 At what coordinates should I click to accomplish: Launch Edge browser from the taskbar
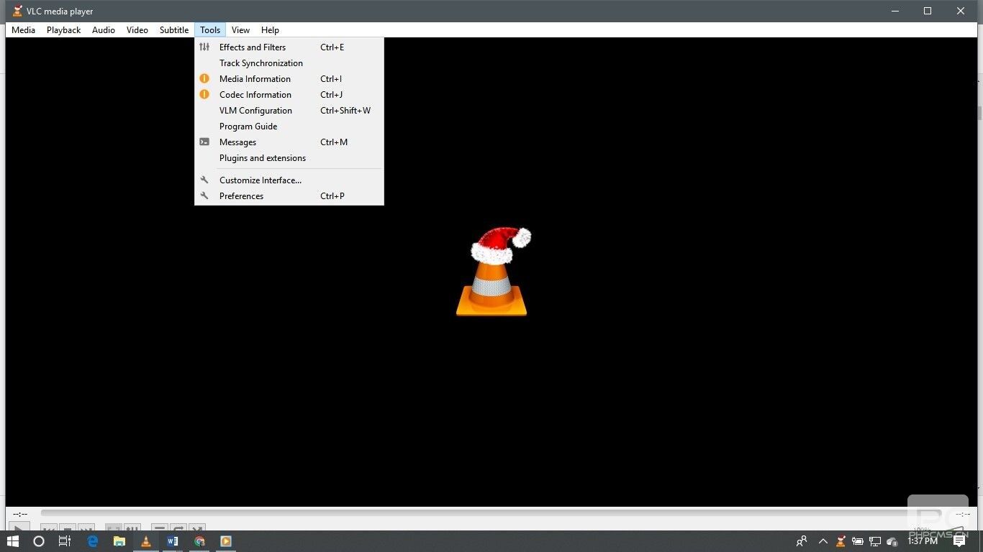(93, 541)
